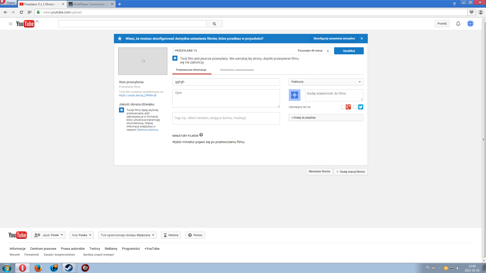Click the Prześlij button in header

click(x=442, y=24)
